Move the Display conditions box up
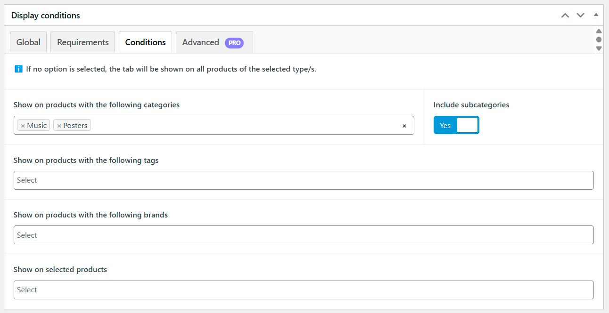Screen dimensions: 609x313 [565, 15]
